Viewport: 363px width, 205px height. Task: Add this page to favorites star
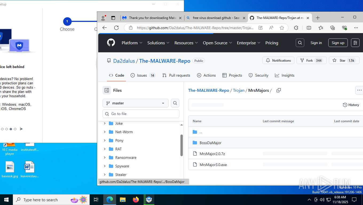[x=282, y=28]
